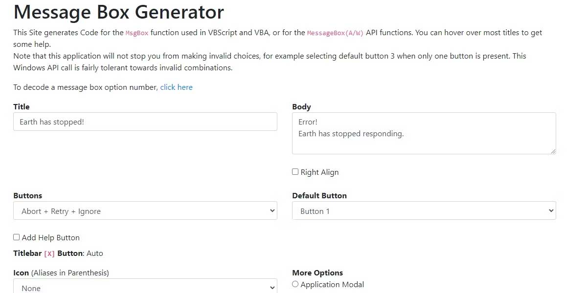Open the Buttons dropdown showing Abort + Retry + Ignore
587x293 pixels.
pyautogui.click(x=145, y=211)
